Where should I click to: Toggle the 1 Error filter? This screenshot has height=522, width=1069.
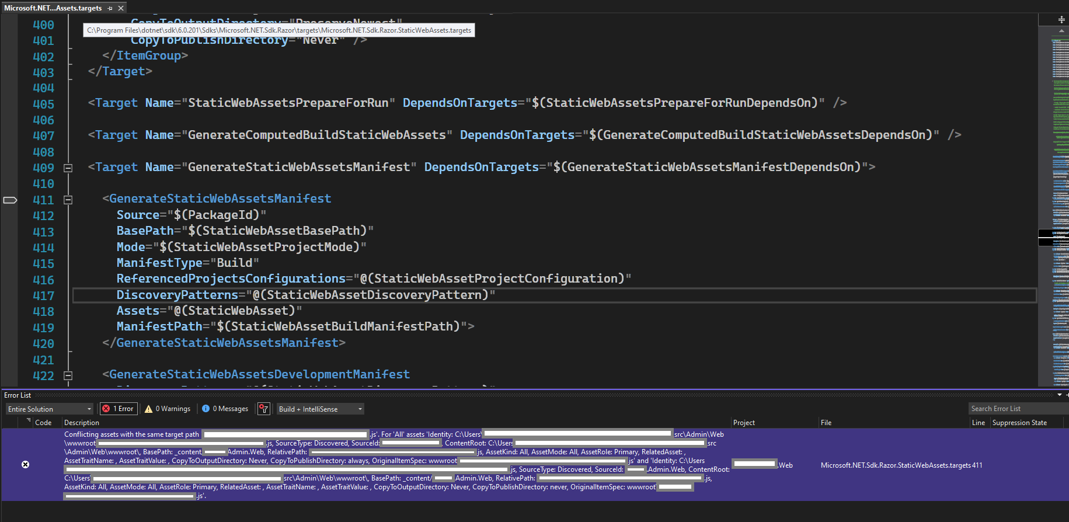[x=119, y=409]
